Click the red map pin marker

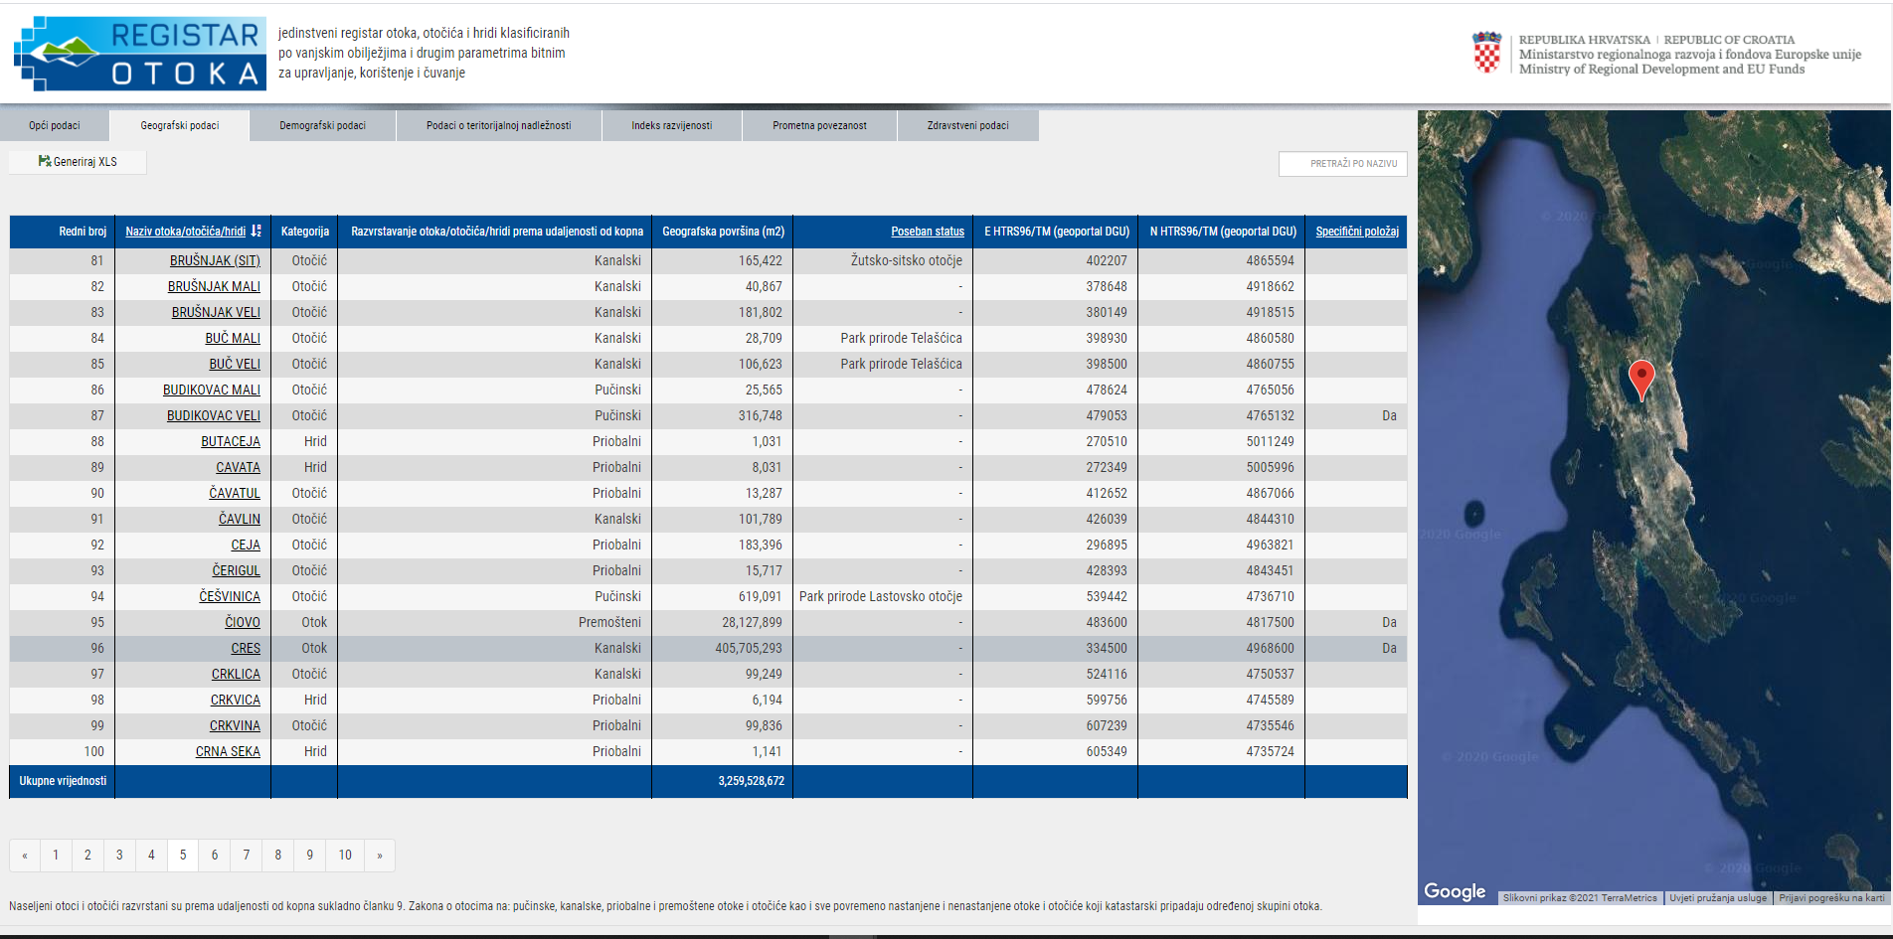coord(1641,381)
